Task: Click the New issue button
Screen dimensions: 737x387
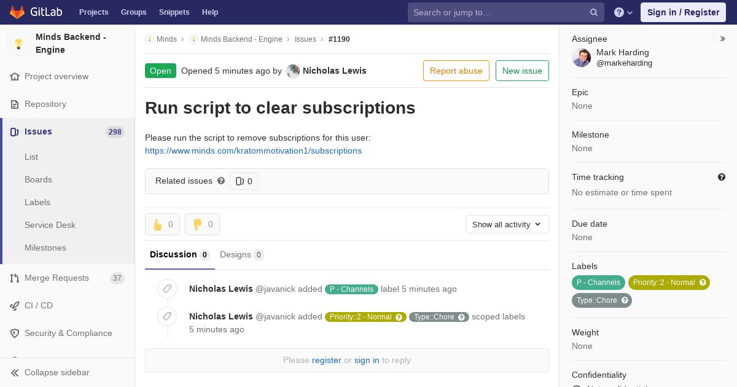Action: click(x=522, y=71)
